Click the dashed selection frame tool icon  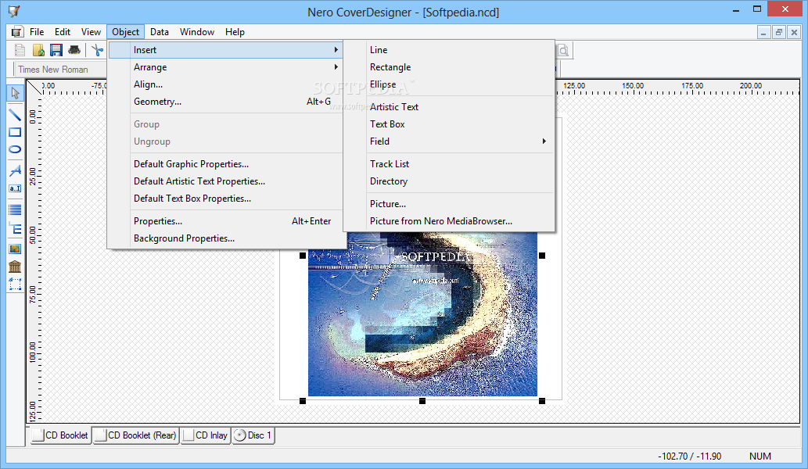[x=15, y=285]
